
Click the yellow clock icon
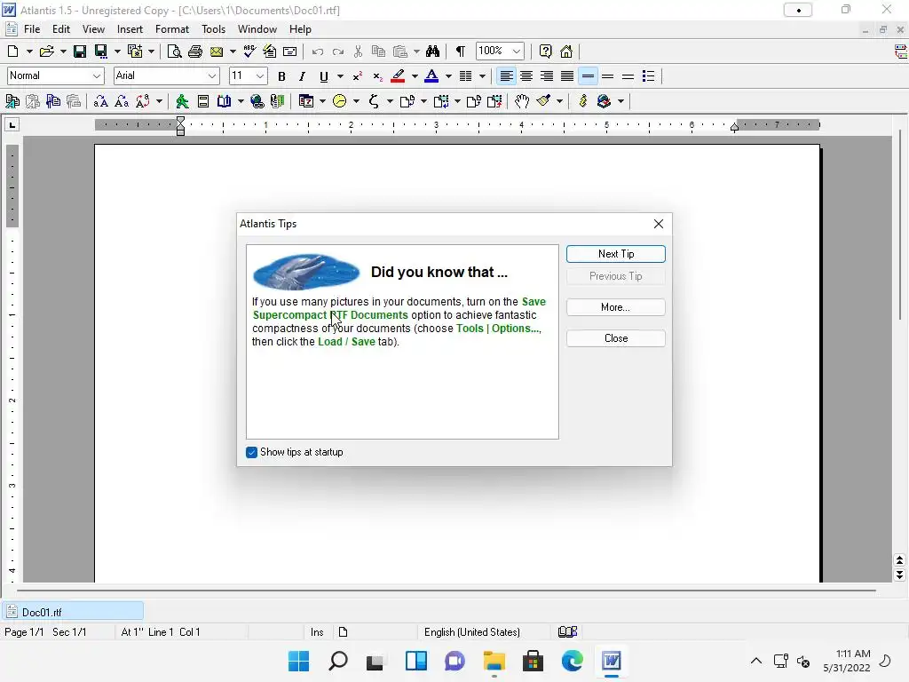coord(340,101)
